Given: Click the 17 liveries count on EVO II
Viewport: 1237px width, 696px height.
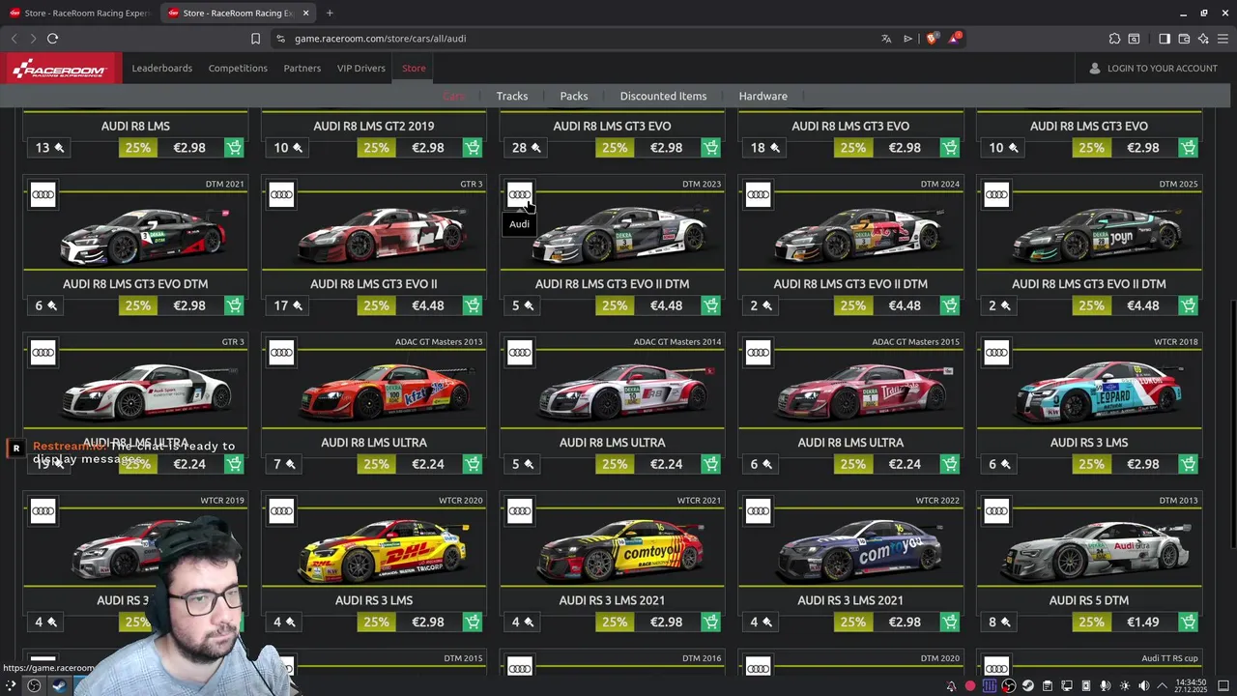Looking at the screenshot, I should (288, 305).
